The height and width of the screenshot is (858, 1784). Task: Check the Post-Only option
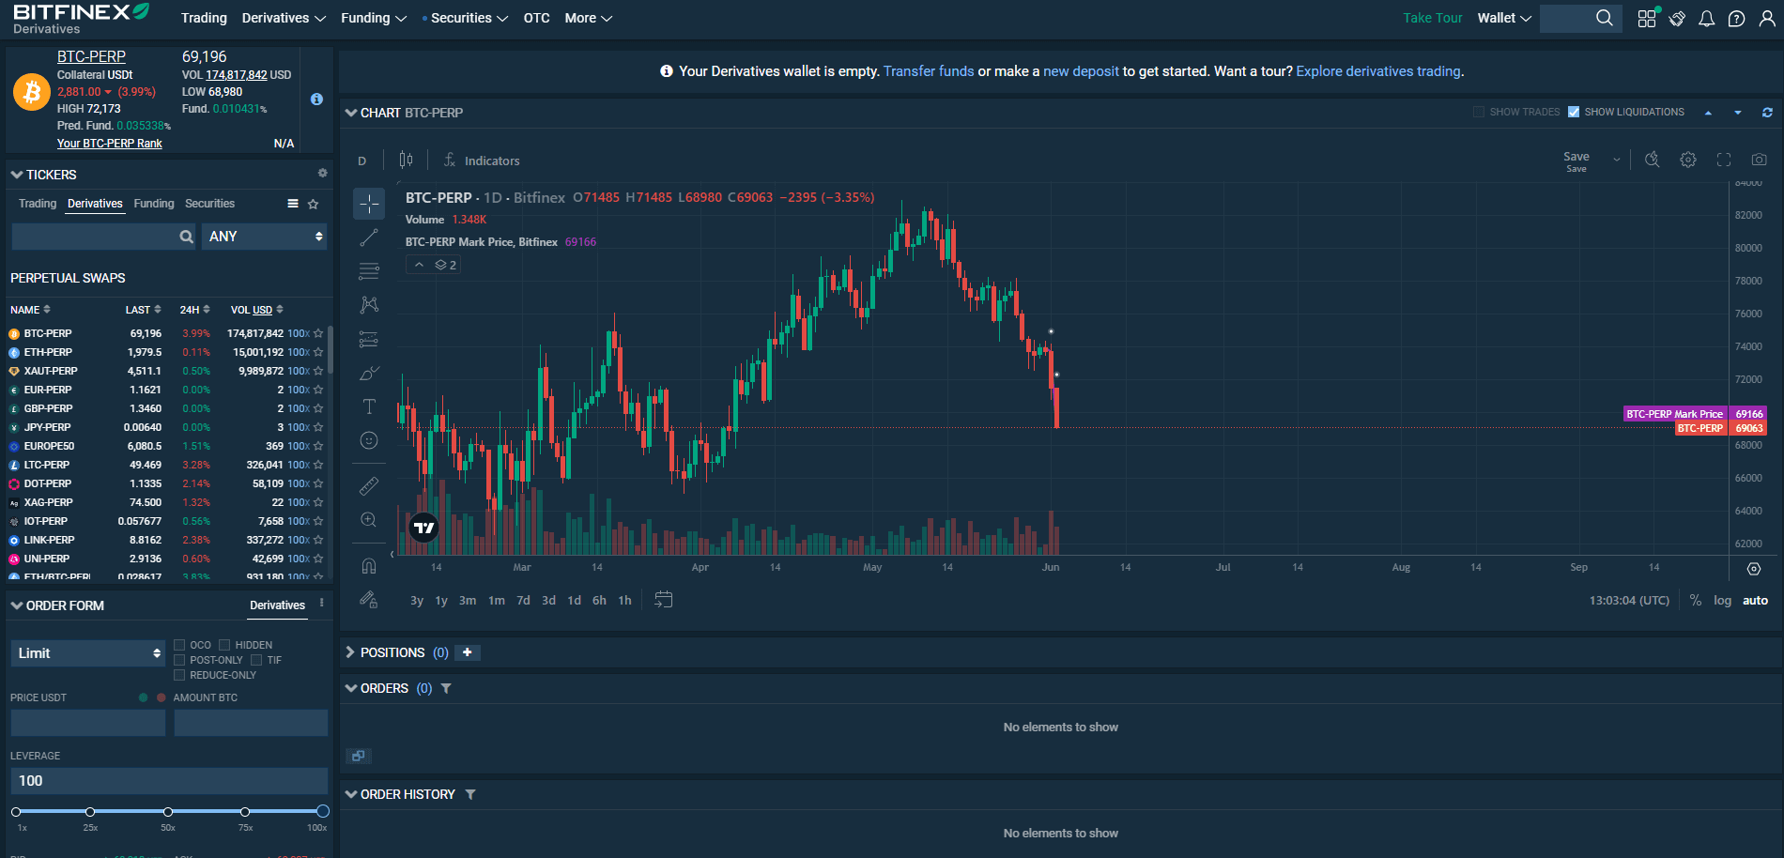coord(179,660)
